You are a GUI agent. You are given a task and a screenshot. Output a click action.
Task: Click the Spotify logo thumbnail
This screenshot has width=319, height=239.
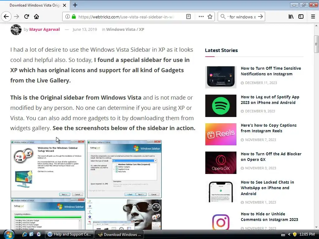pos(221,106)
